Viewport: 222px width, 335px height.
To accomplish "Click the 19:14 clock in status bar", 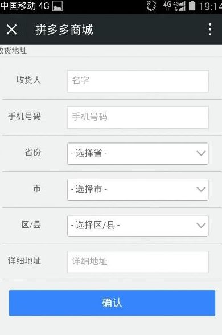I will pos(211,6).
